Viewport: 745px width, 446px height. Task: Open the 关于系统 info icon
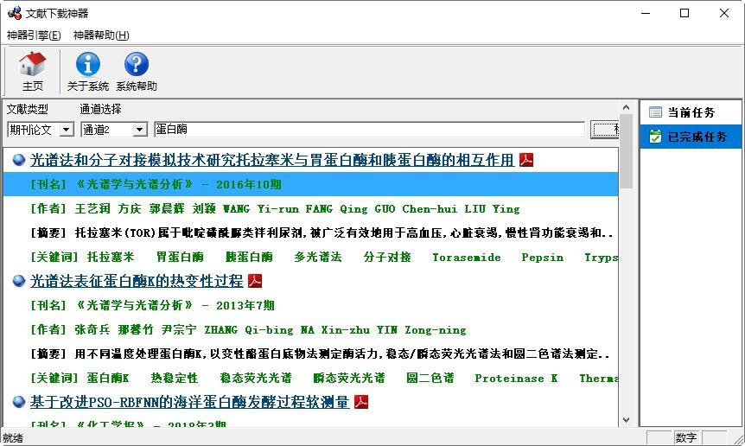click(88, 71)
